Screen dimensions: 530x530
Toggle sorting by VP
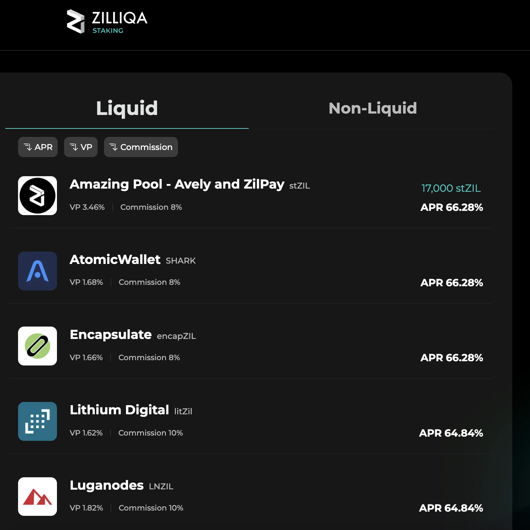click(81, 147)
